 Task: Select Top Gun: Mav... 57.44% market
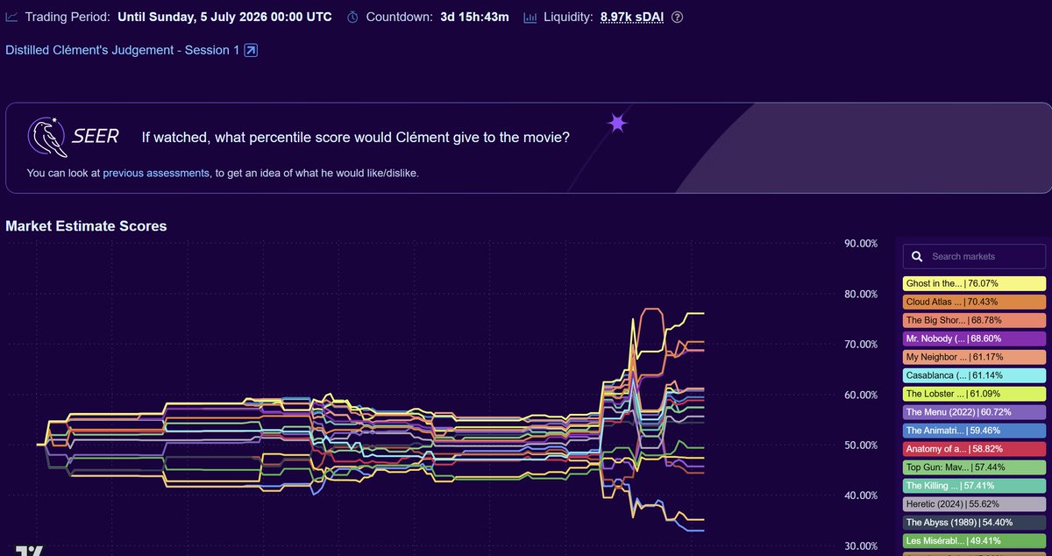point(974,467)
